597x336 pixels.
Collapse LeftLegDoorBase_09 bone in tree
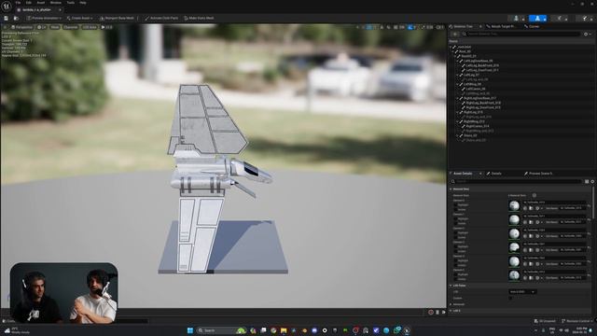tap(457, 61)
